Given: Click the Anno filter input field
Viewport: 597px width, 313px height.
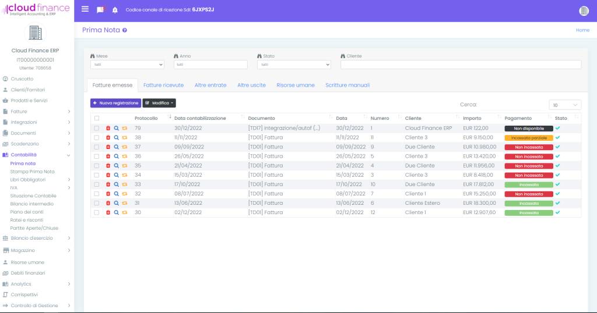Looking at the screenshot, I should 210,65.
